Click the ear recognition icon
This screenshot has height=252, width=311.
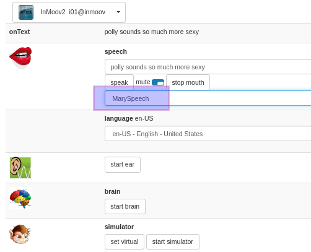click(20, 168)
